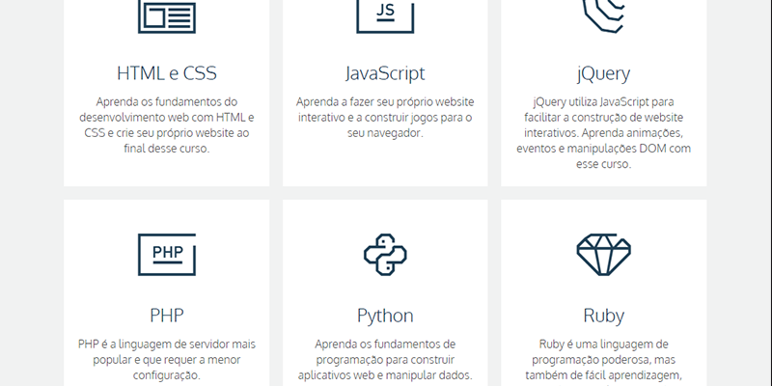
Task: Click the Python snake logo icon
Action: [385, 255]
